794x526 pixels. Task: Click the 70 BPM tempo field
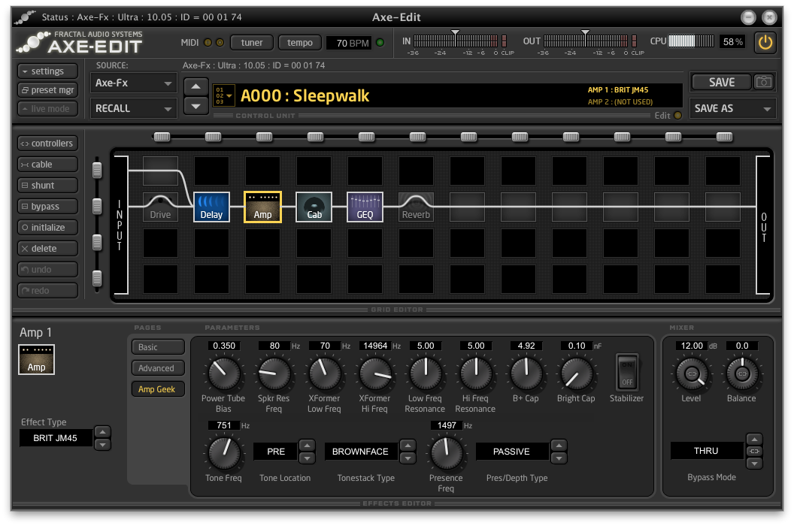349,43
